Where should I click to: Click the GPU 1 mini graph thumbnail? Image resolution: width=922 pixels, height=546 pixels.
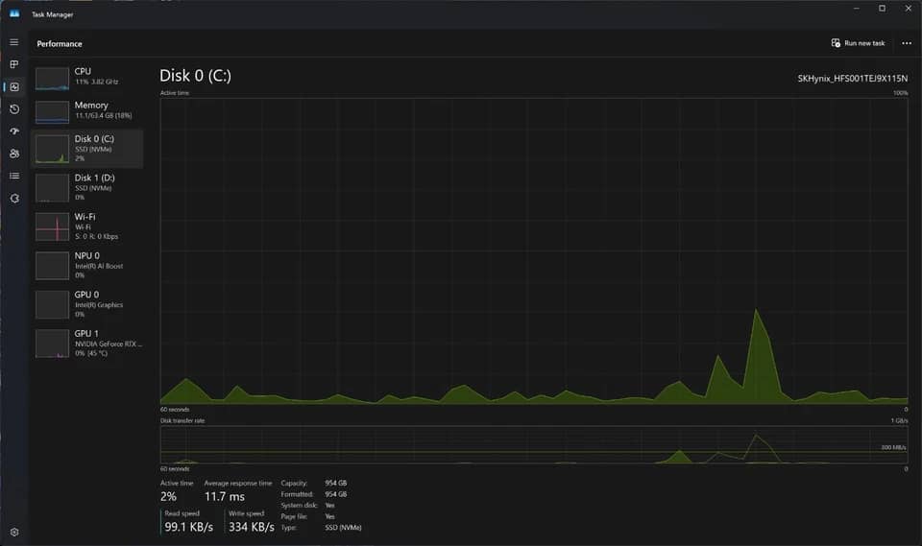tap(52, 344)
